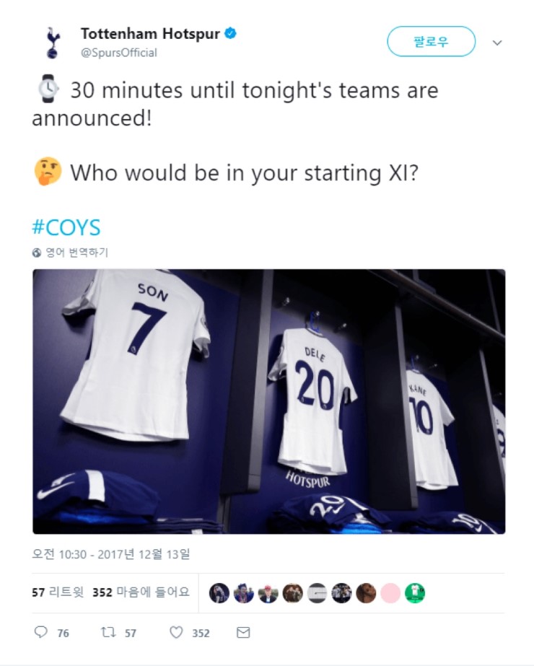
Task: Click the retweet arrows icon
Action: 108,632
